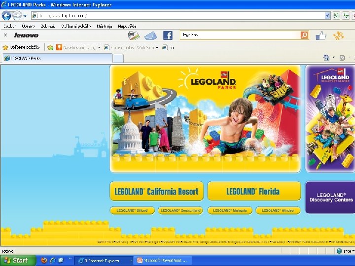Click the Internet zone globe icon
Viewport: 355px width, 266px height.
tap(339, 251)
